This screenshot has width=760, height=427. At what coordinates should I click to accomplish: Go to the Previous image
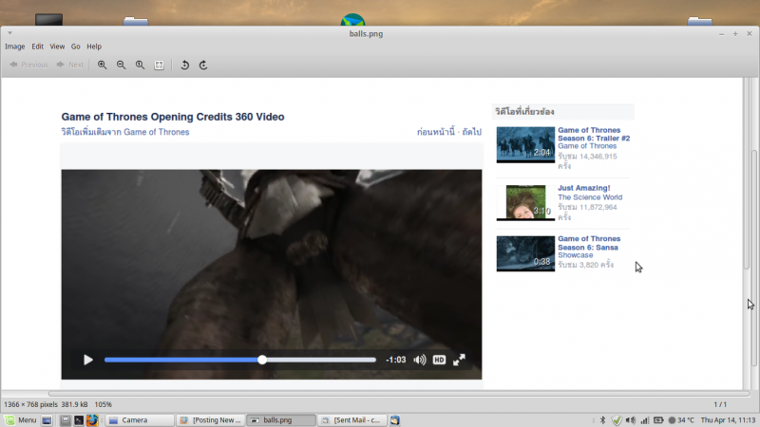coord(29,65)
